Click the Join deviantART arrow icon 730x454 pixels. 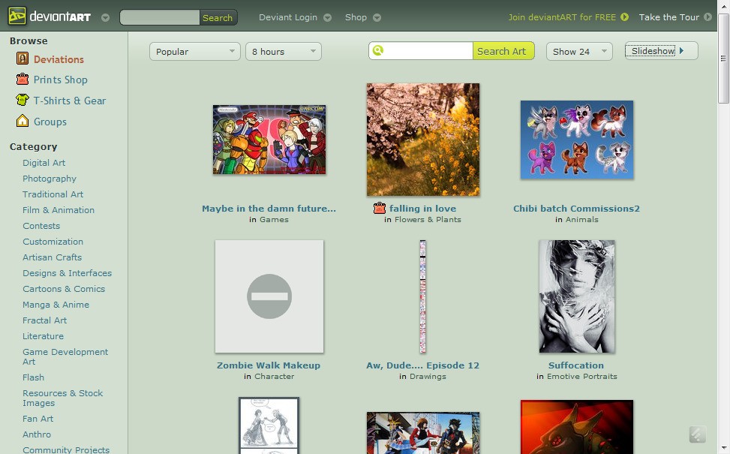(x=624, y=17)
